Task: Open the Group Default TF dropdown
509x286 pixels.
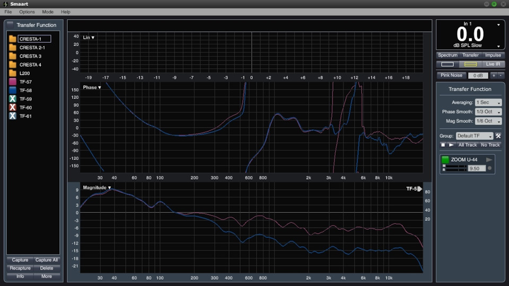Action: (474, 136)
